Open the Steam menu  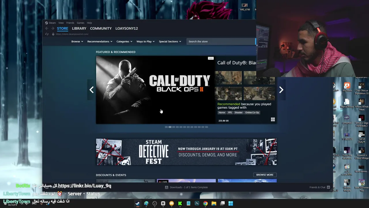click(x=52, y=23)
